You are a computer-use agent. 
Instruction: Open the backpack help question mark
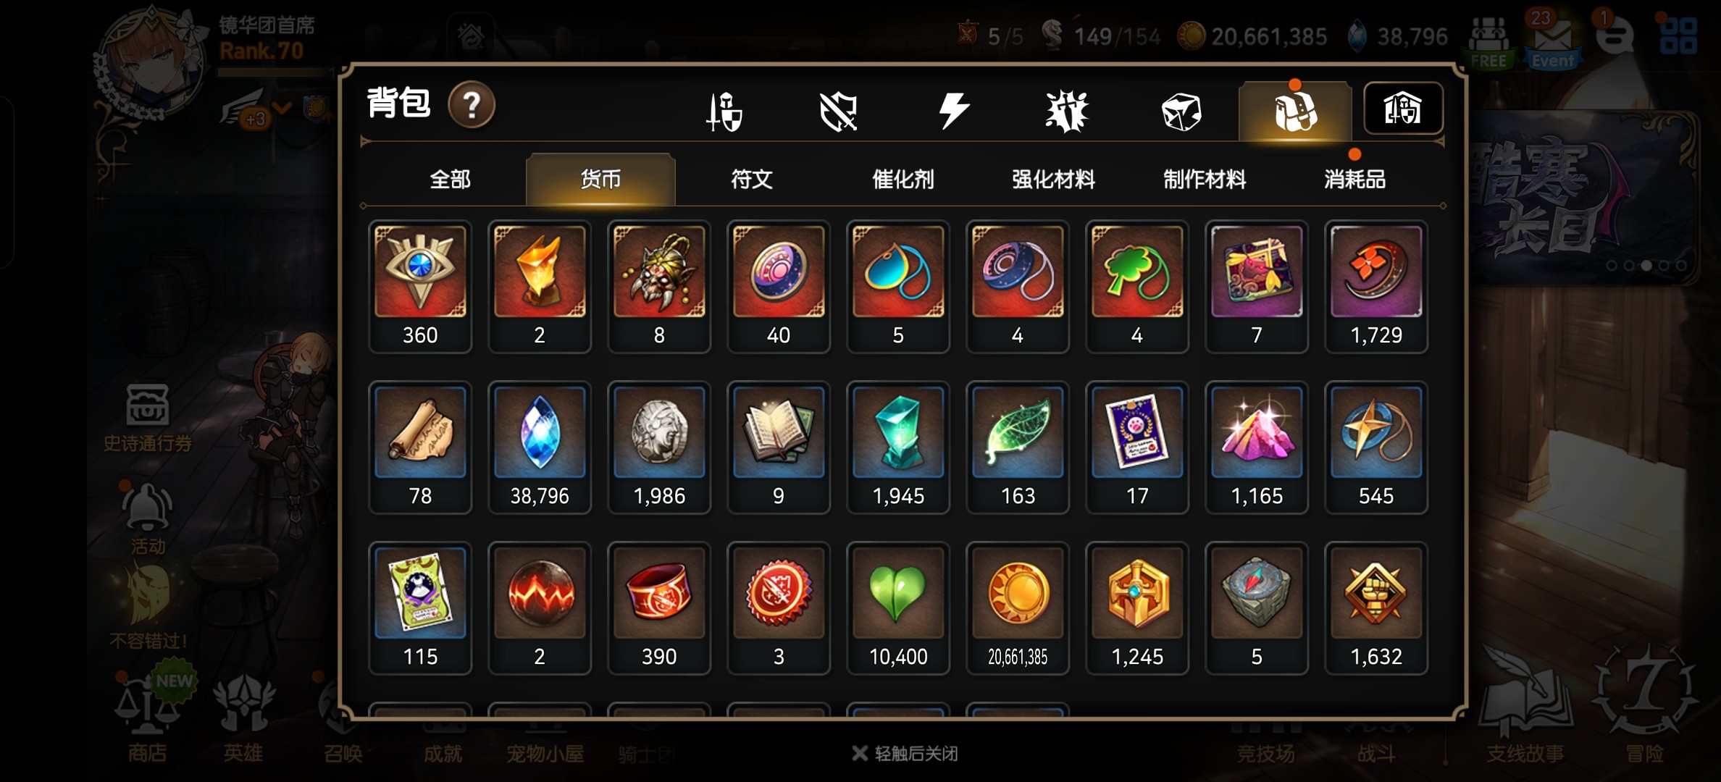pyautogui.click(x=472, y=106)
